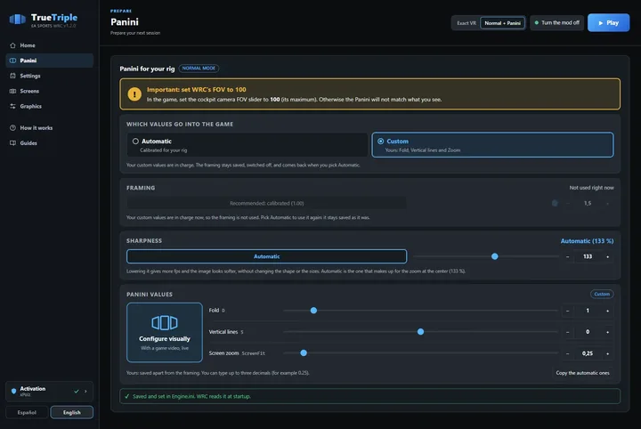Image resolution: width=641 pixels, height=429 pixels.
Task: Choose the Custom values radio option
Action: point(492,145)
